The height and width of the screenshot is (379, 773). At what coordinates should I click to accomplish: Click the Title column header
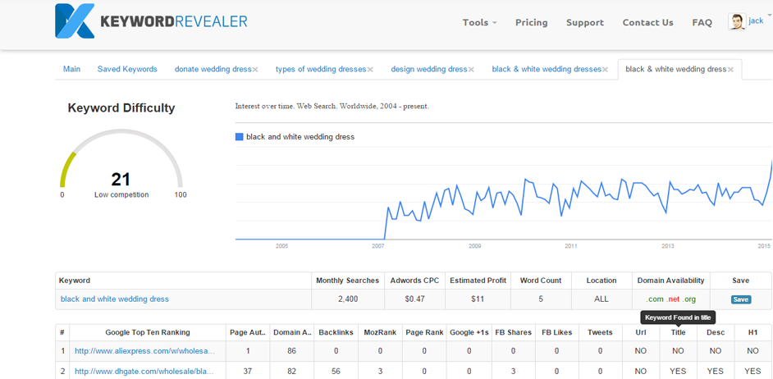tap(679, 332)
